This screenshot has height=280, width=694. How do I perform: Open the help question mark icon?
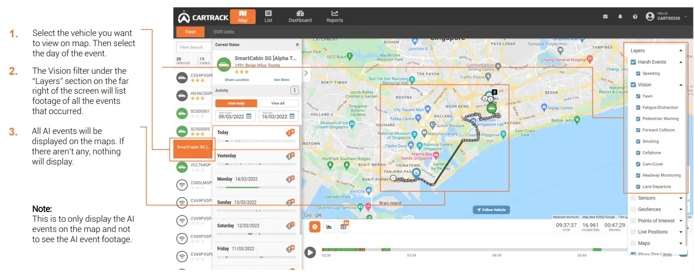click(635, 16)
